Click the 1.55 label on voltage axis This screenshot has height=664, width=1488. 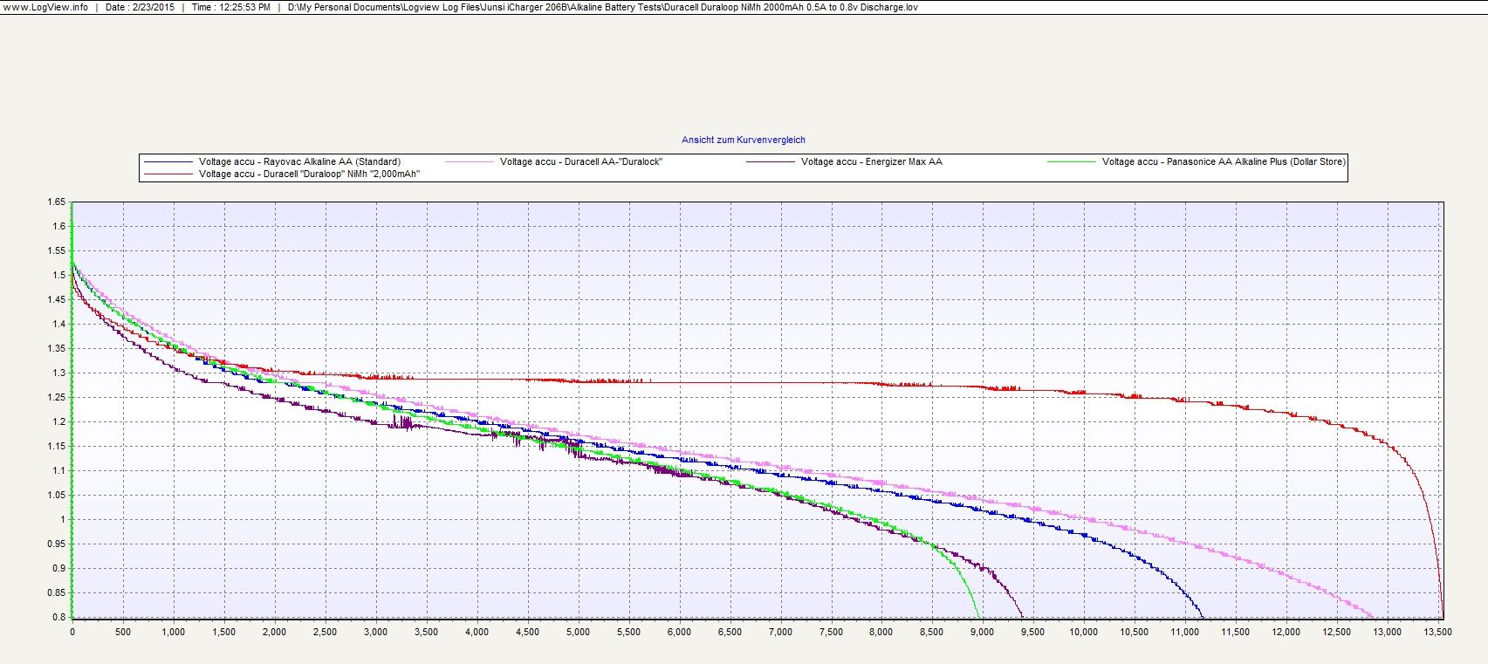tap(57, 250)
